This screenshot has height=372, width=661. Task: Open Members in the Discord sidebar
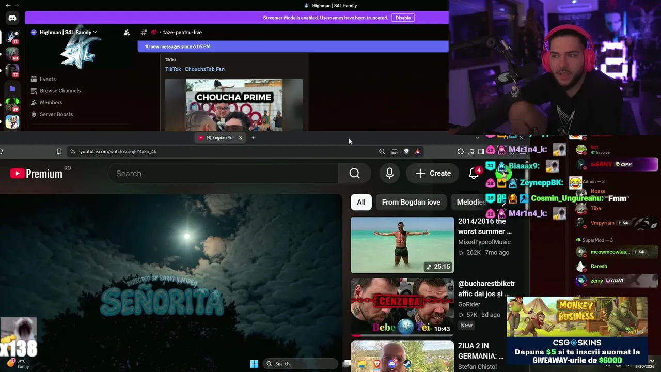click(51, 102)
